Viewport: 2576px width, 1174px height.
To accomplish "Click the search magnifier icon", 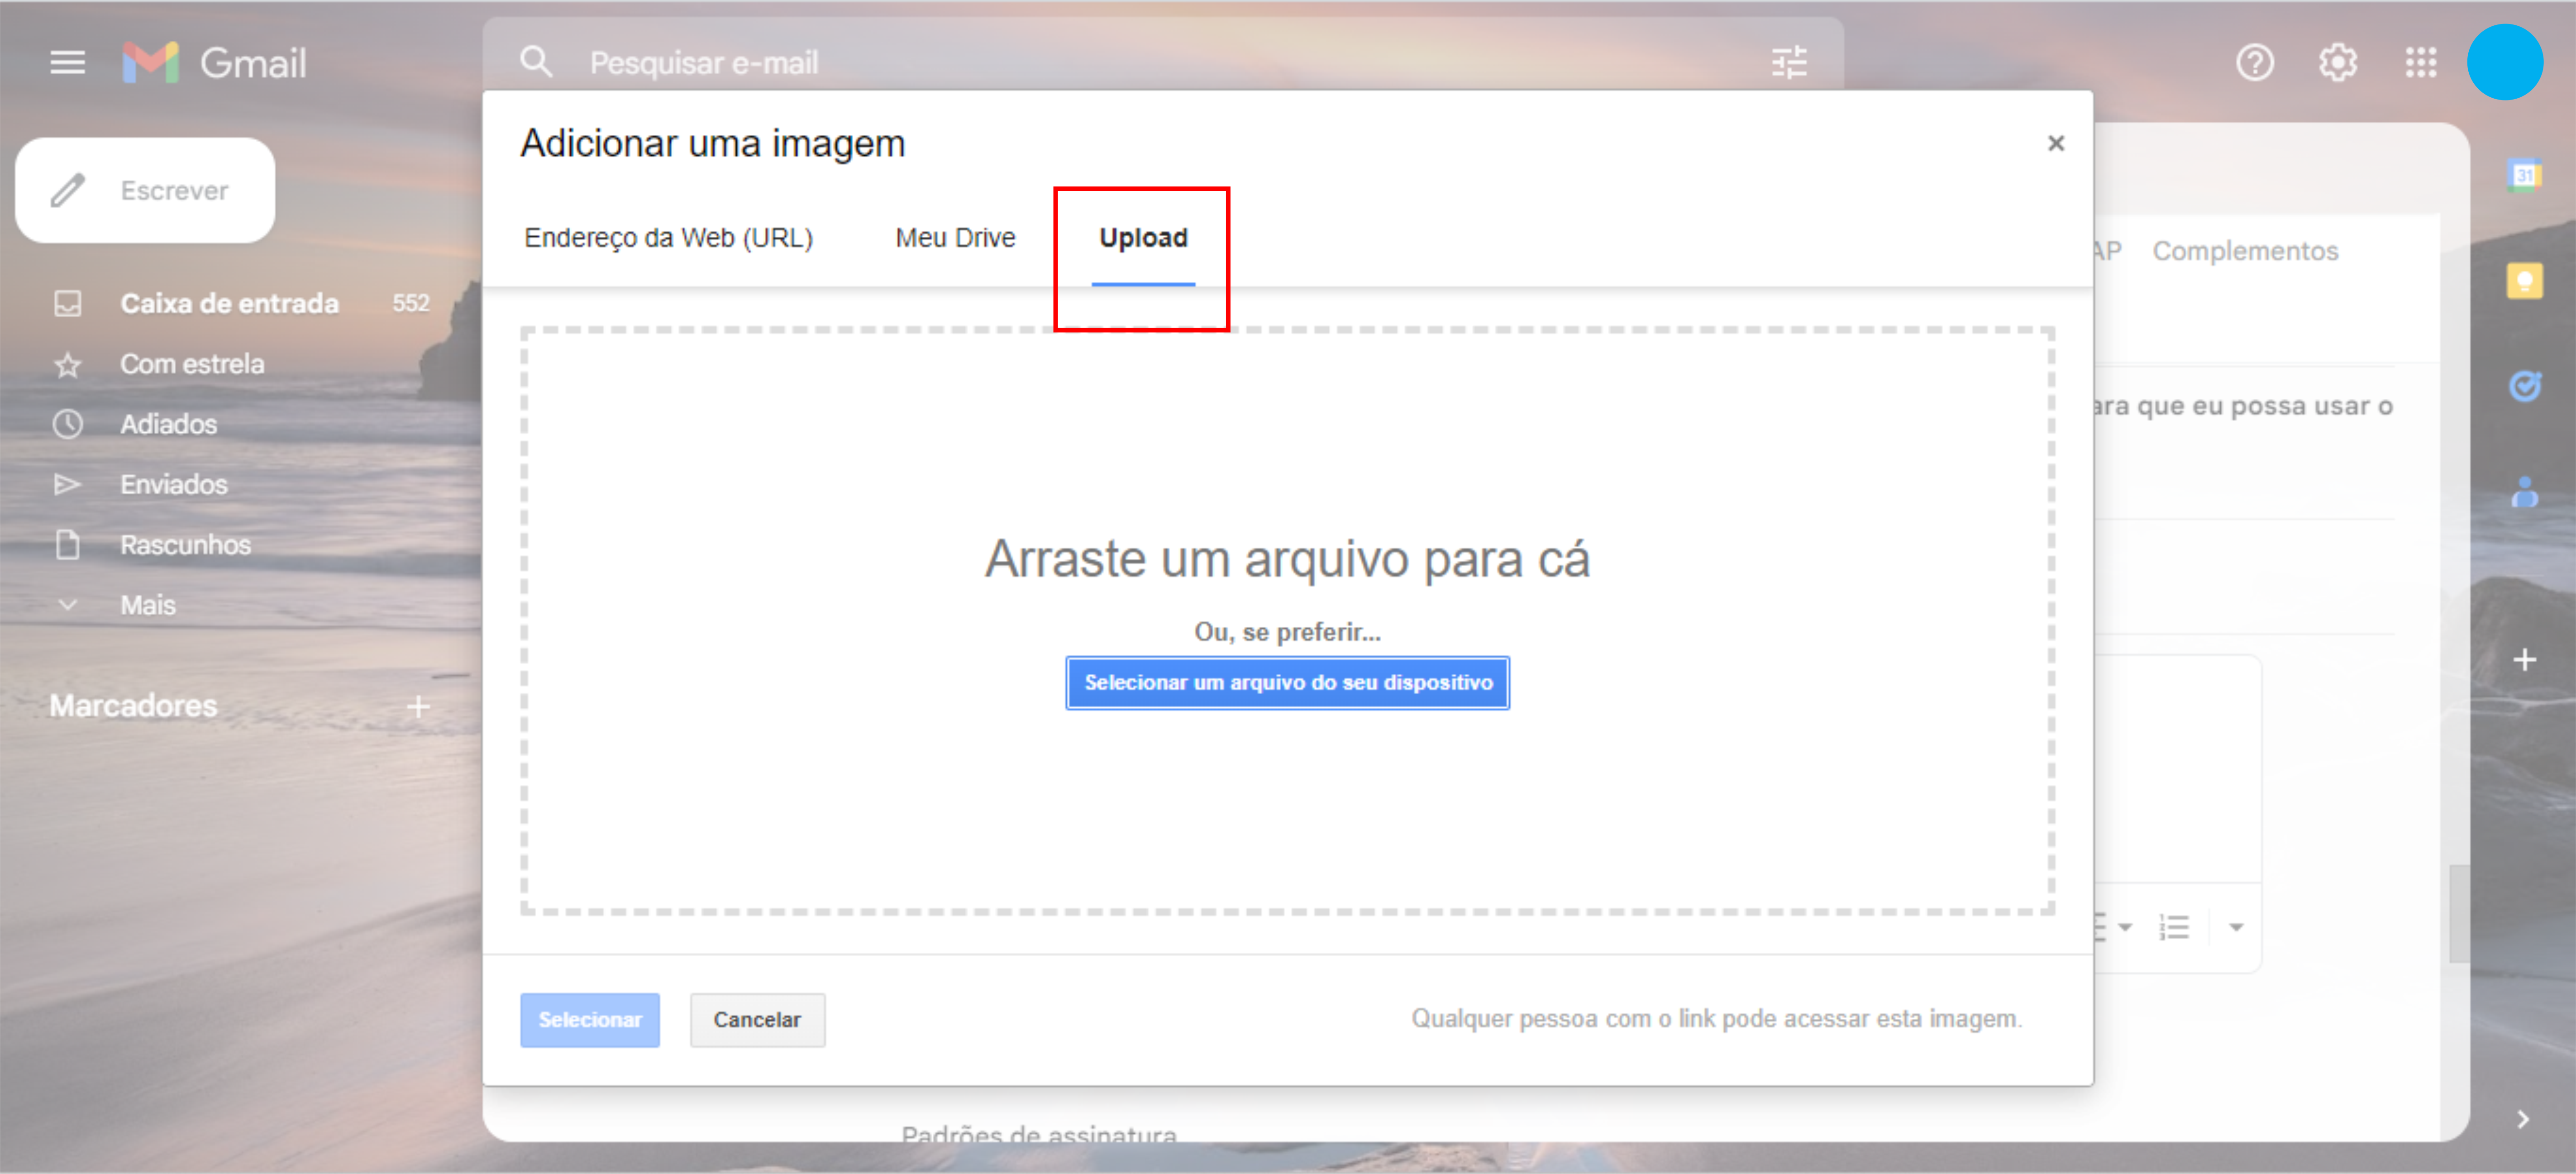I will tap(536, 62).
